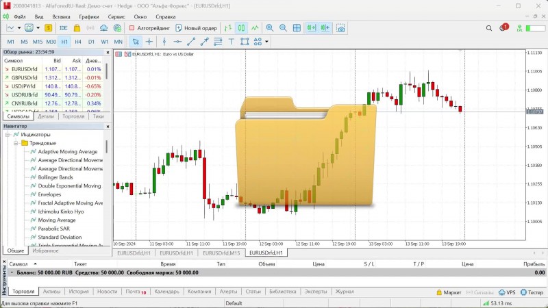Click the trading signals radio-wave icon

90,28
